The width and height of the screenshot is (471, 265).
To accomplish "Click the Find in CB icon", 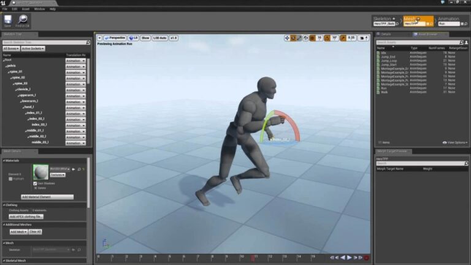I will [23, 20].
